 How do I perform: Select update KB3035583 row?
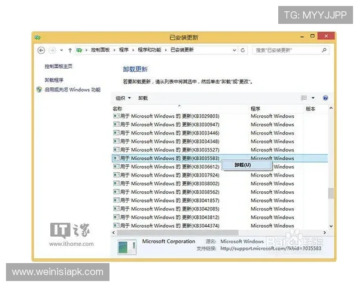(x=220, y=158)
